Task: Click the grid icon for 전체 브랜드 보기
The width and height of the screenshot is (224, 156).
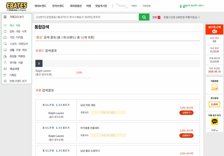Action: click(5, 81)
